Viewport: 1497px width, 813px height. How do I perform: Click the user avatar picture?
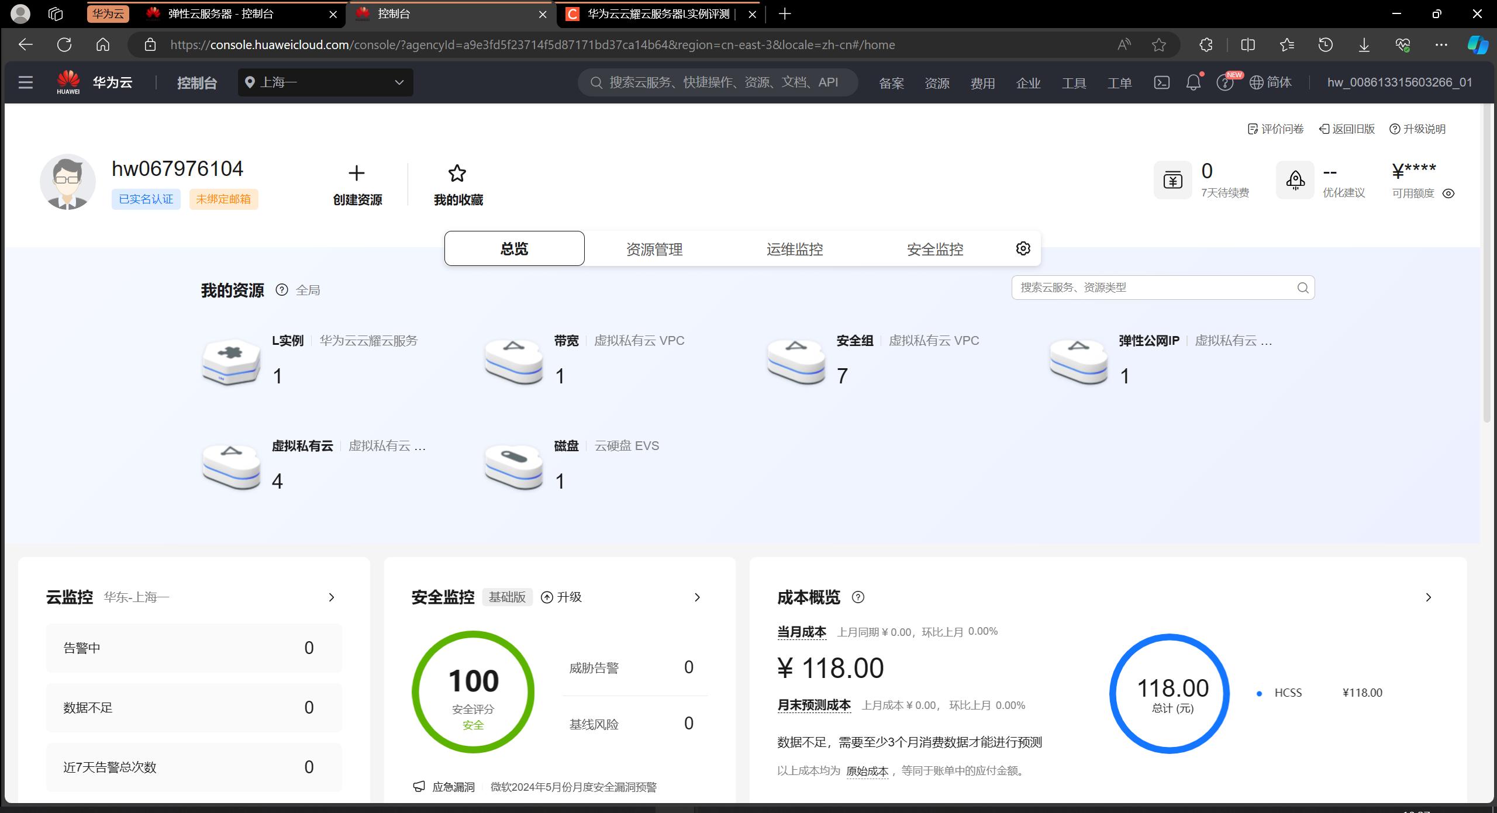68,182
